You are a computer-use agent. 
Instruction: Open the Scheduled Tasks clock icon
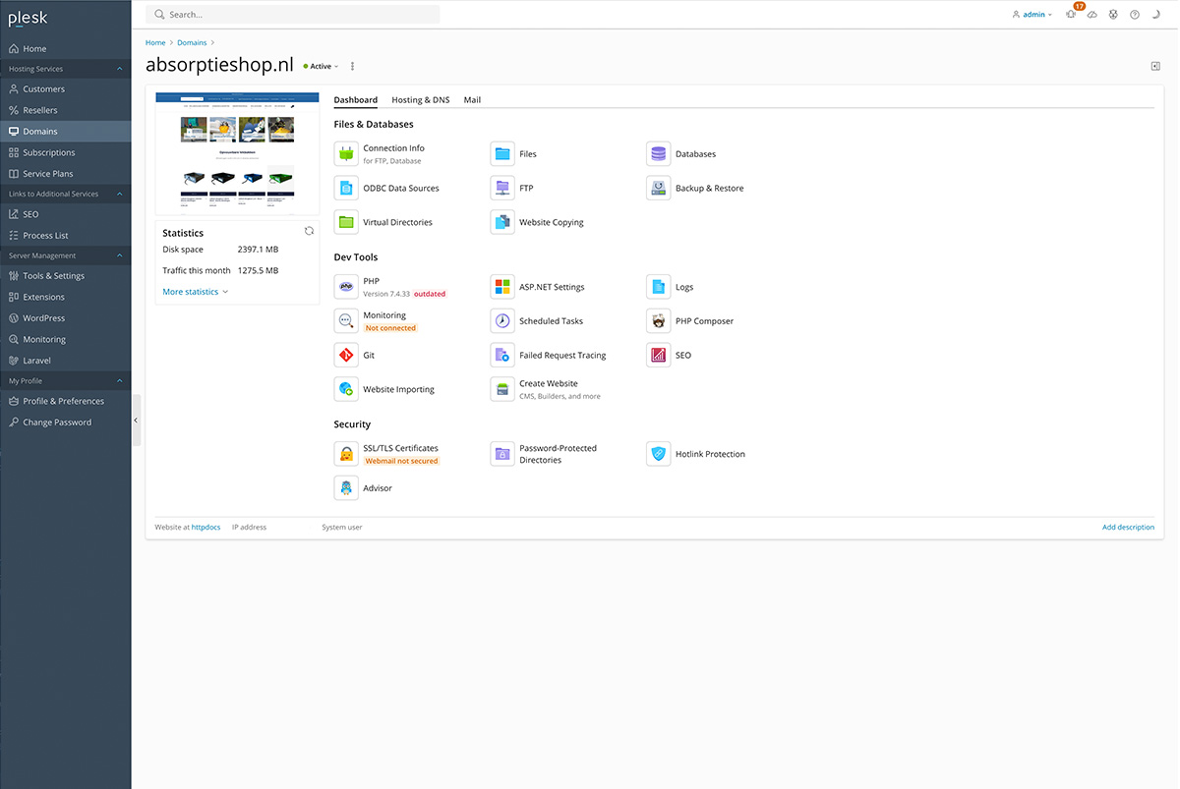point(501,321)
